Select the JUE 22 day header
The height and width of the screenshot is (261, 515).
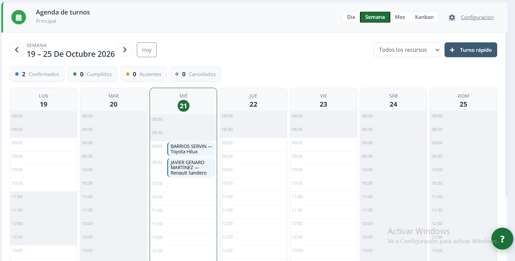point(253,100)
